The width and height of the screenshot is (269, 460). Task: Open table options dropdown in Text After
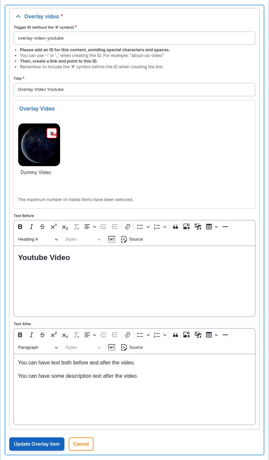(216, 335)
